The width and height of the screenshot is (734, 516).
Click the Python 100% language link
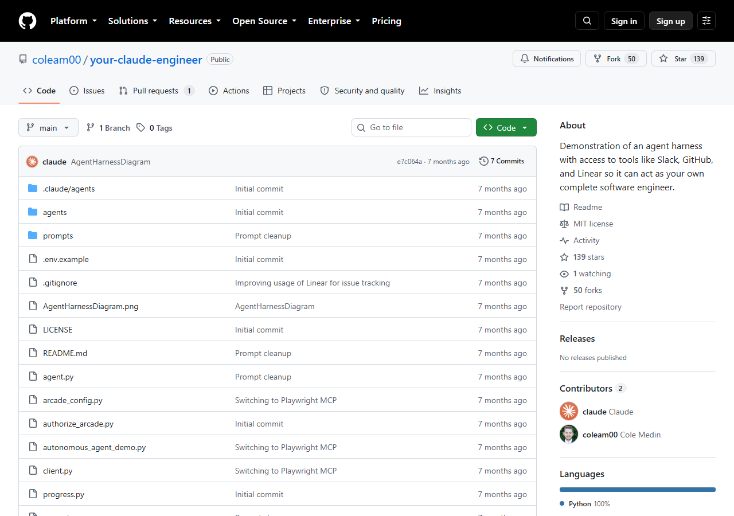pyautogui.click(x=585, y=503)
